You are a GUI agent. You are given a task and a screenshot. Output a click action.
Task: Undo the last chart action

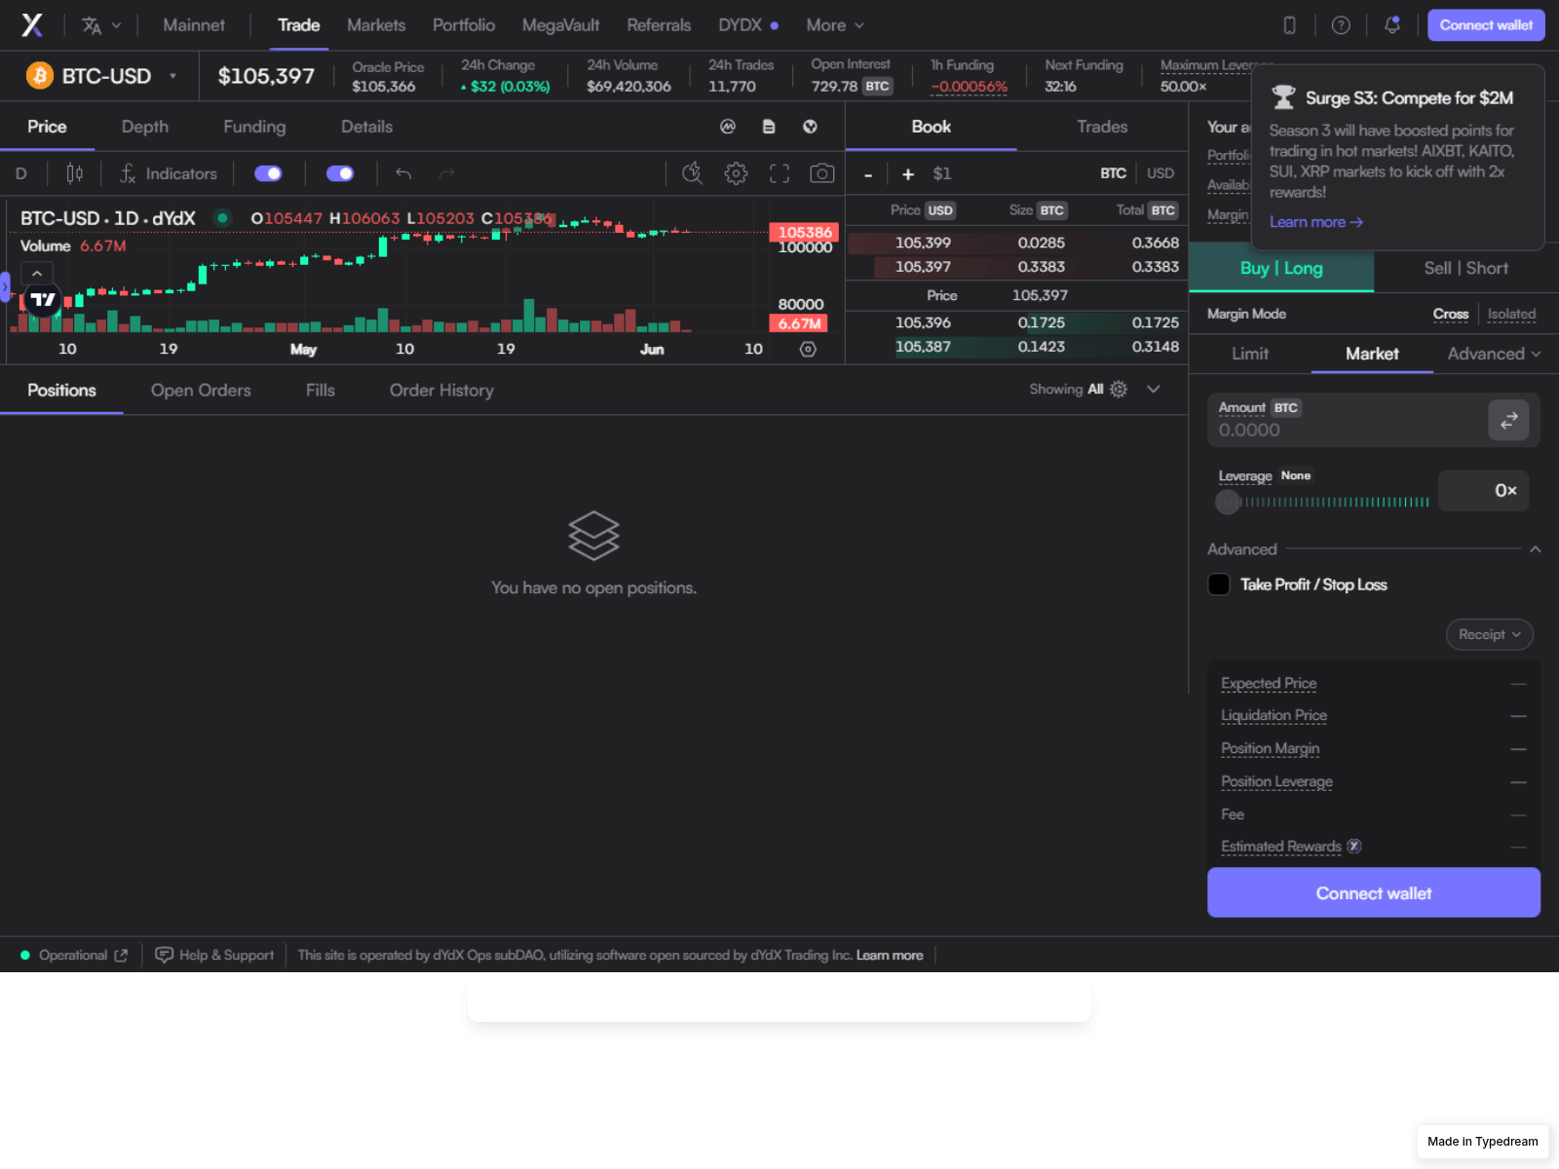pyautogui.click(x=403, y=173)
